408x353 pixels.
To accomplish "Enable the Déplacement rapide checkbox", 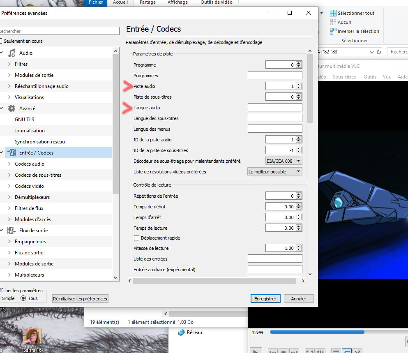I will click(136, 238).
